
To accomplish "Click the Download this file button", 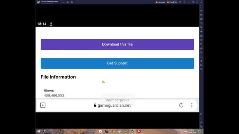I will [x=117, y=44].
